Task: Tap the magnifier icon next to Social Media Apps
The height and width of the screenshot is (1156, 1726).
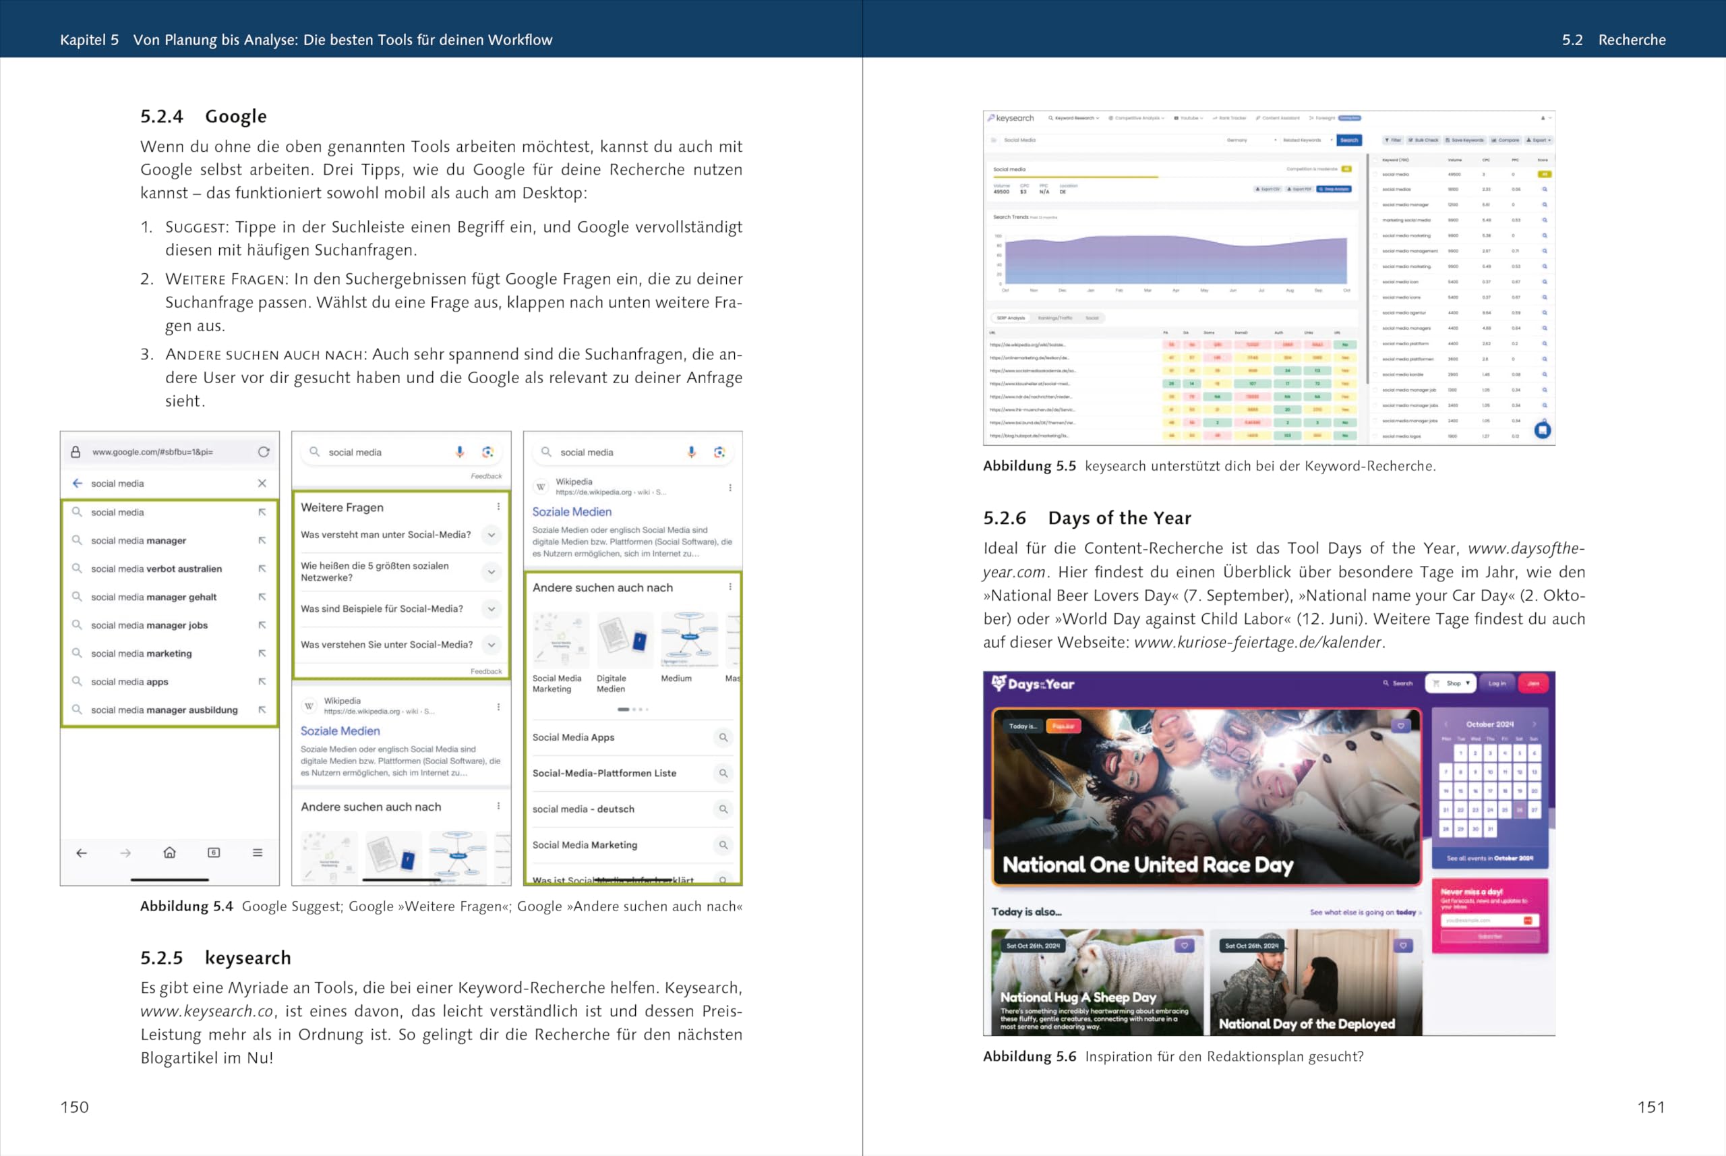Action: click(x=723, y=737)
